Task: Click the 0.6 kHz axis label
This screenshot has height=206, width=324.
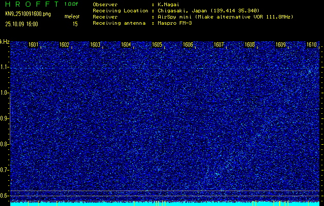Action: pyautogui.click(x=5, y=195)
